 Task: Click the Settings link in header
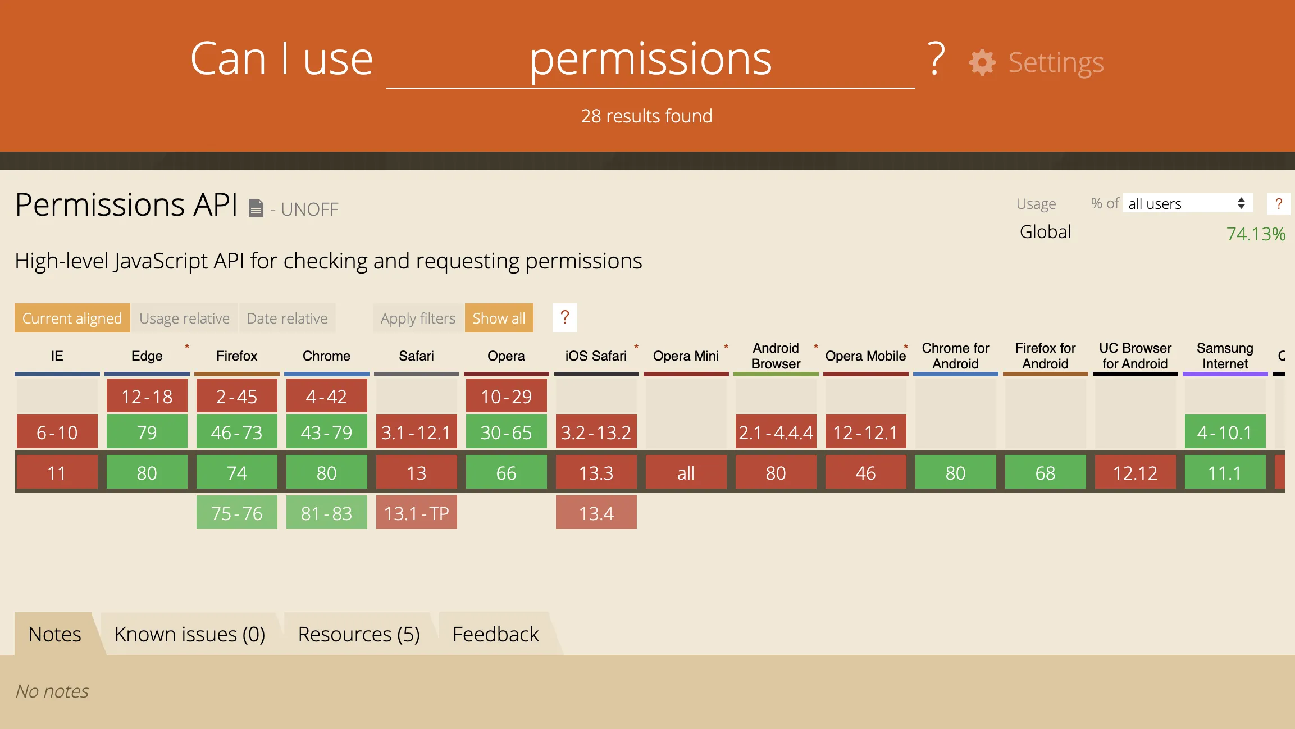[x=1056, y=62]
